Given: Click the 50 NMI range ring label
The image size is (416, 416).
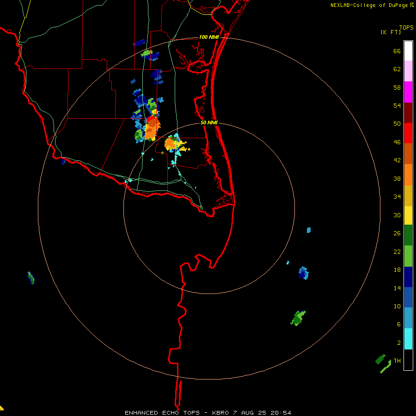Looking at the screenshot, I should [209, 122].
